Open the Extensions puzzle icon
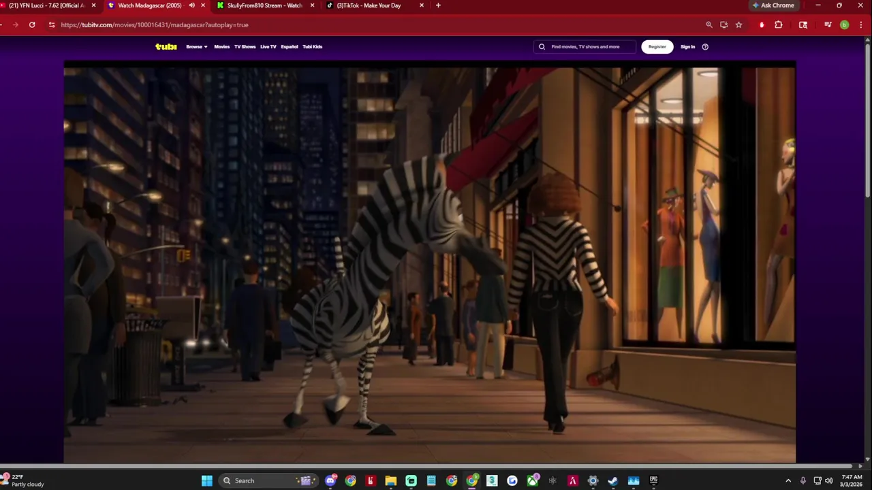This screenshot has width=872, height=490. click(x=779, y=24)
